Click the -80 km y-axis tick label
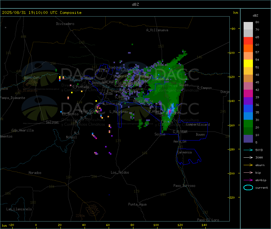The width and height of the screenshot is (271, 229). [x=232, y=29]
